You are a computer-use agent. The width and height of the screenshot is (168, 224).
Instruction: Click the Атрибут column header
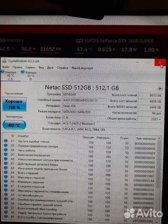pyautogui.click(x=23, y=136)
